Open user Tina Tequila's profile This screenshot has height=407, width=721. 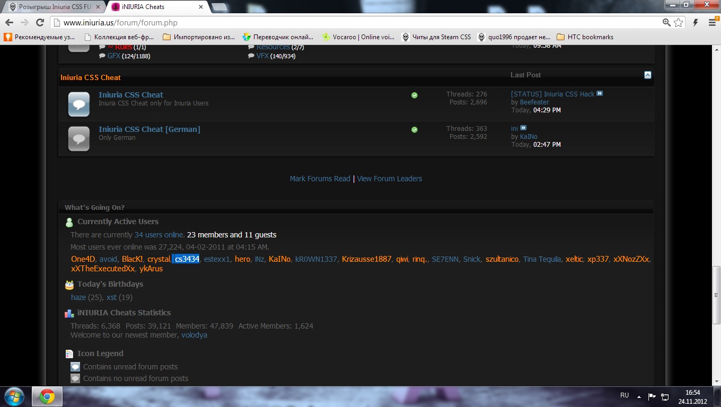542,259
